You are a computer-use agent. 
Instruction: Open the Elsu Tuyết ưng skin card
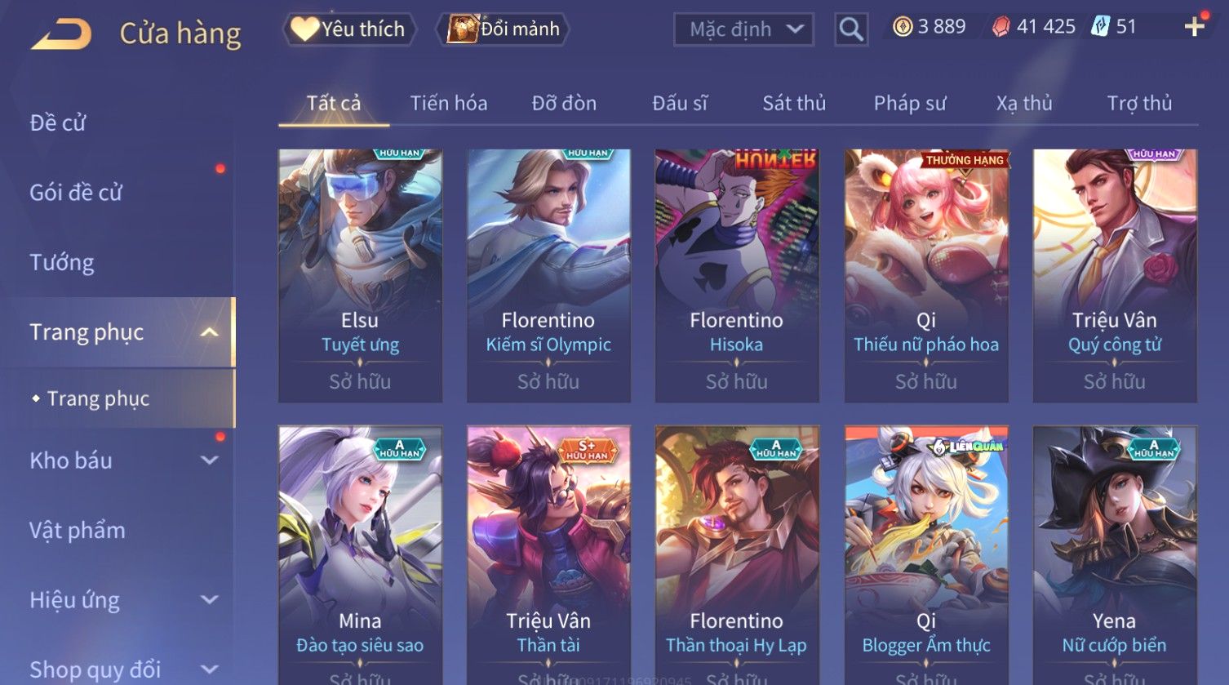pos(360,276)
